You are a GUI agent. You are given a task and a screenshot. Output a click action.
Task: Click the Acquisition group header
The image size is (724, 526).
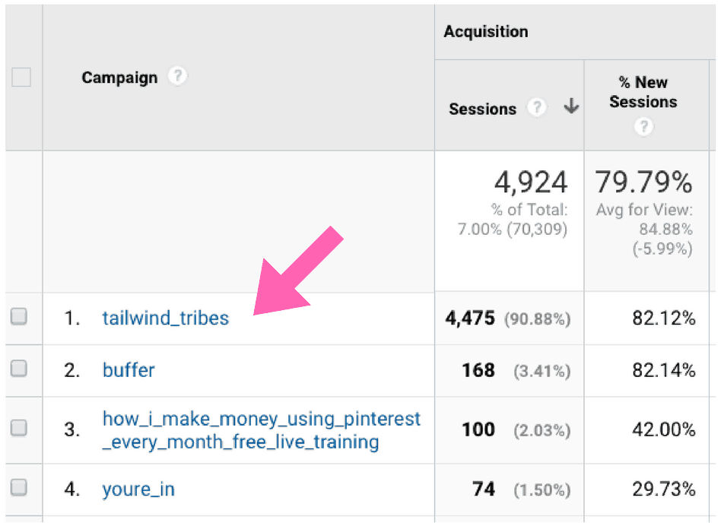point(486,31)
